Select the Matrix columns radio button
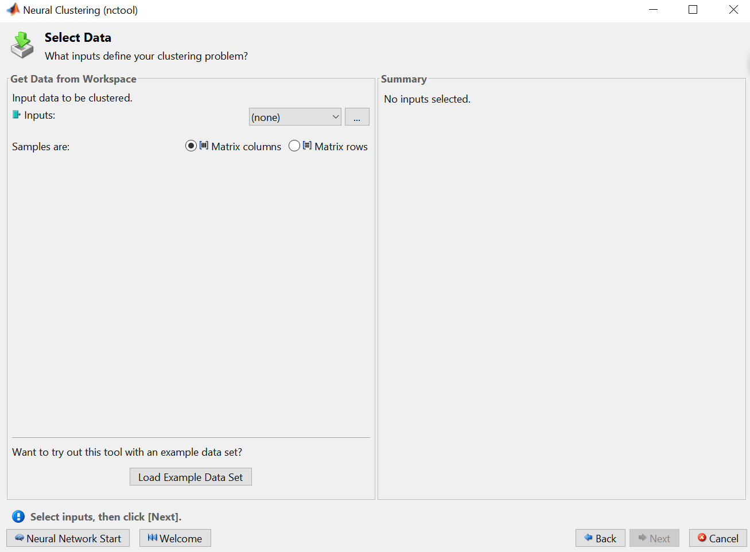 point(191,146)
